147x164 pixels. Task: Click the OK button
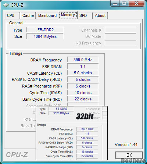tap(129, 155)
